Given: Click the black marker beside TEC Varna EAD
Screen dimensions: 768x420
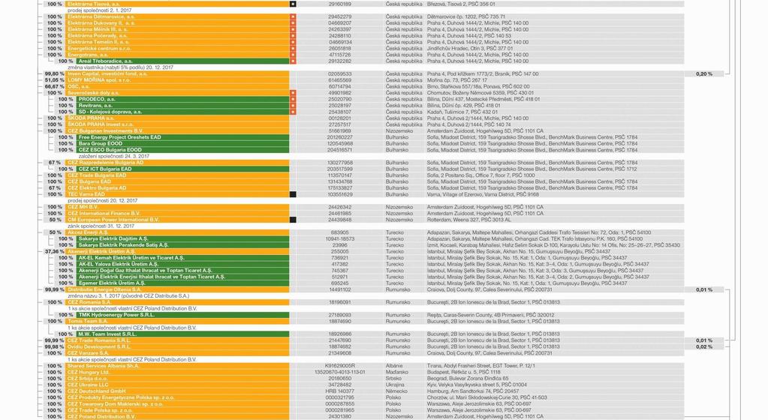Looking at the screenshot, I should pyautogui.click(x=293, y=194).
